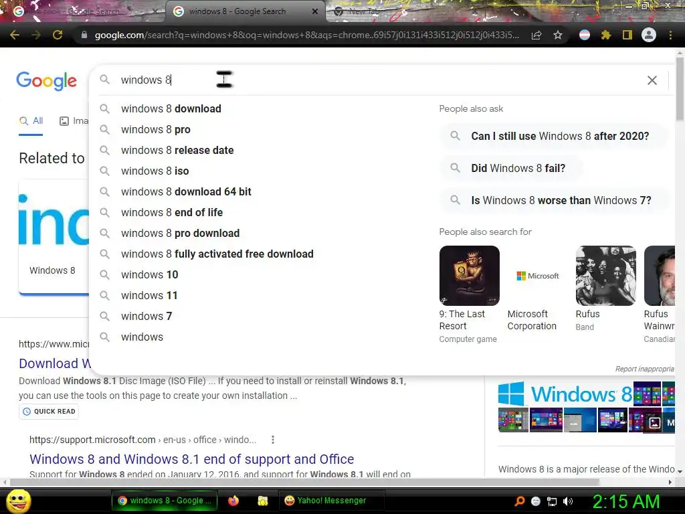Select the All search filter tab
Screen dimensions: 685x514
31,121
